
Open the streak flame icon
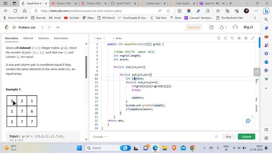coord(222,27)
